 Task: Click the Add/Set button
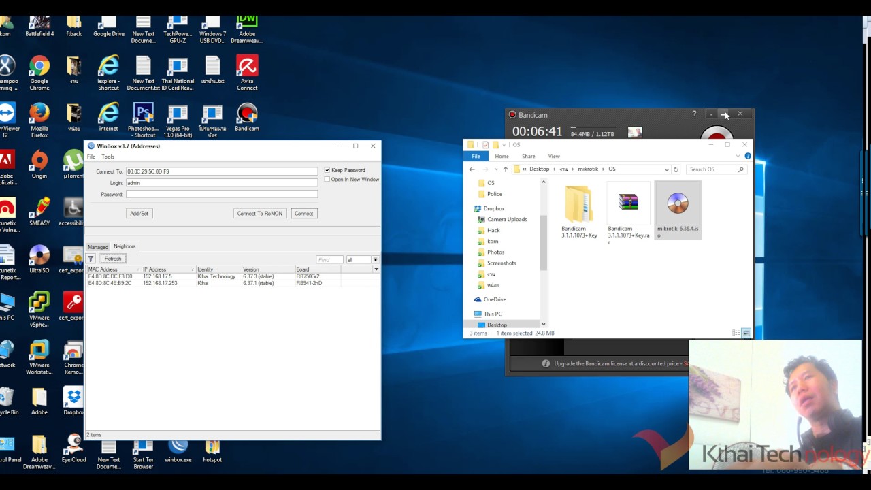pos(139,213)
